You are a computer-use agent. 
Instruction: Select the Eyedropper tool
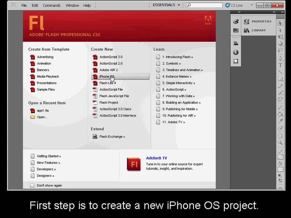pyautogui.click(x=280, y=121)
